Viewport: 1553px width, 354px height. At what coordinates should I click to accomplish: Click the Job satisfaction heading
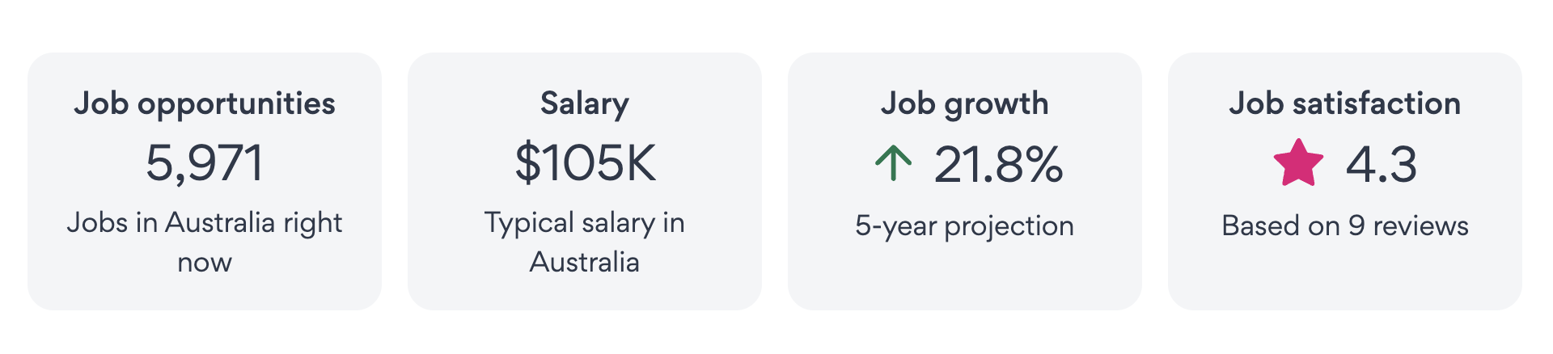click(1345, 103)
